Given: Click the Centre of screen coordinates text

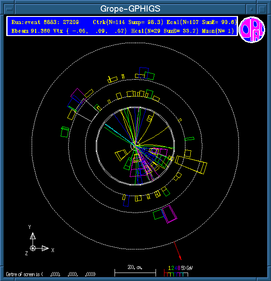Looking at the screenshot, I should pos(50,274).
